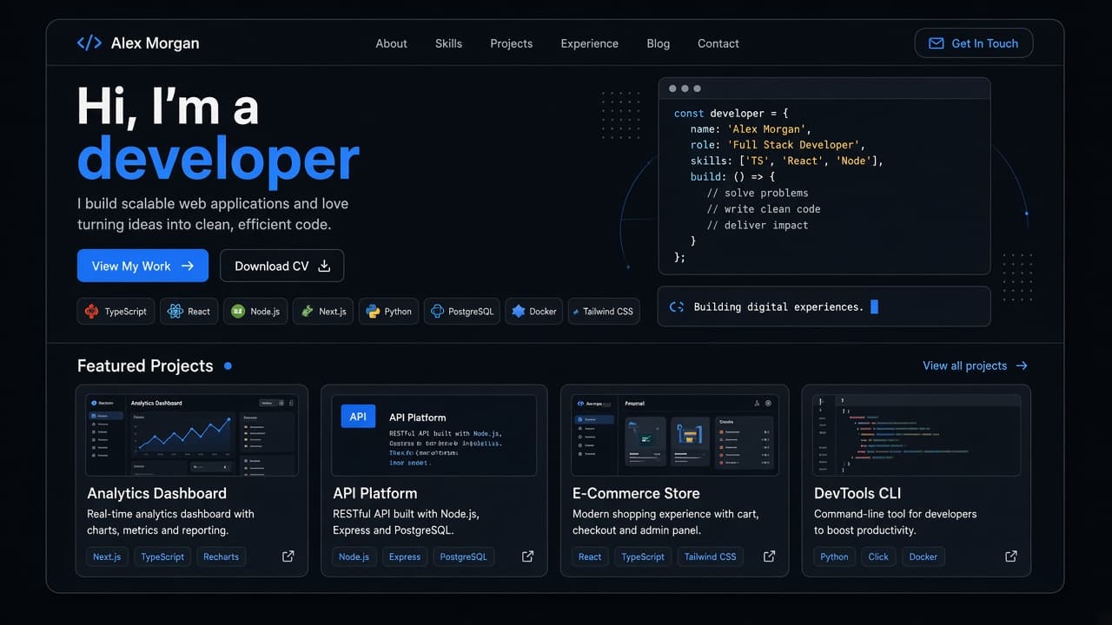This screenshot has height=625, width=1112.
Task: Open DevTools CLI code preview thumbnail
Action: tap(917, 434)
